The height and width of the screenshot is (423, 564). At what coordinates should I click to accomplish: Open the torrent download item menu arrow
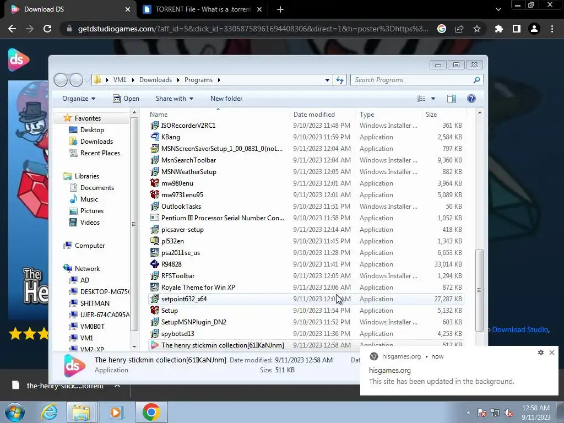(x=117, y=386)
